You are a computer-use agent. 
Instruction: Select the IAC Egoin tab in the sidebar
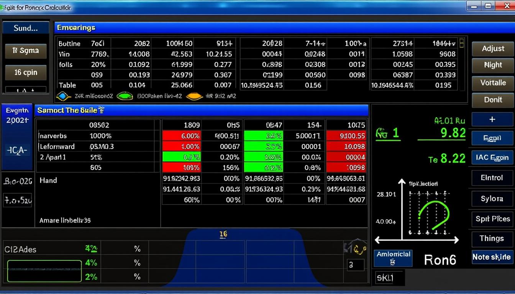[492, 157]
